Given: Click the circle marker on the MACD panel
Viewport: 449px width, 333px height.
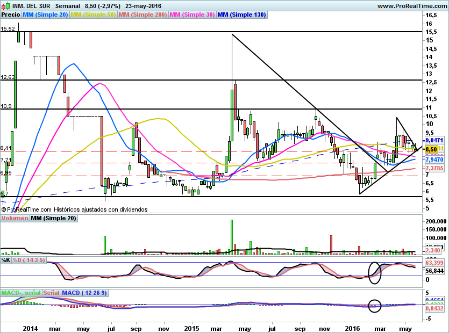Looking at the screenshot, I should pos(375,306).
